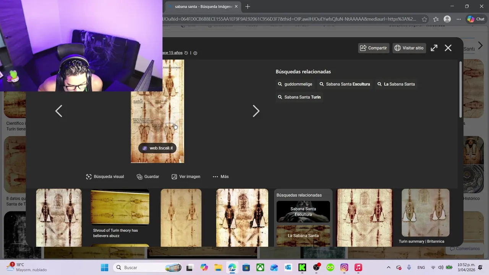The width and height of the screenshot is (489, 275).
Task: Open volume speaker tray icon
Action: pos(441,267)
